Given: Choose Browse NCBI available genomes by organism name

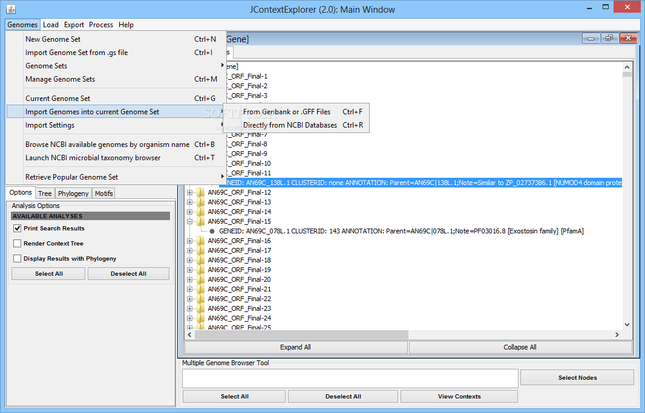Looking at the screenshot, I should click(x=116, y=145).
